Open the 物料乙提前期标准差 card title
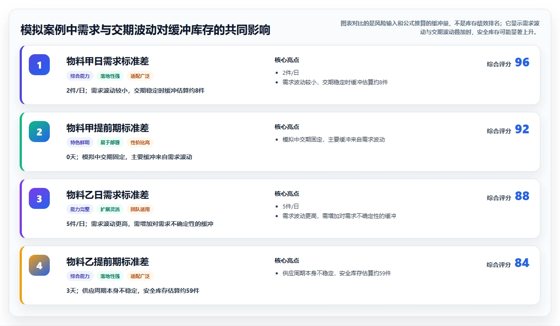Screen dimensions: 560x326 (x=107, y=262)
